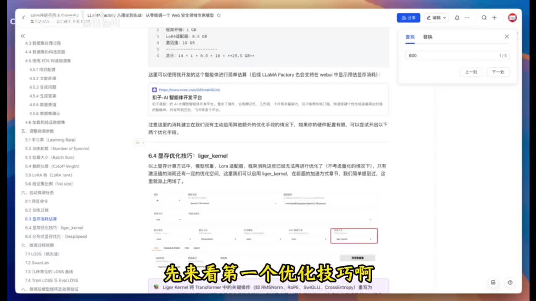536x301 pixels.
Task: Jump to outline 6.4 显存优化技巧 liger_kernel
Action: pyautogui.click(x=54, y=227)
